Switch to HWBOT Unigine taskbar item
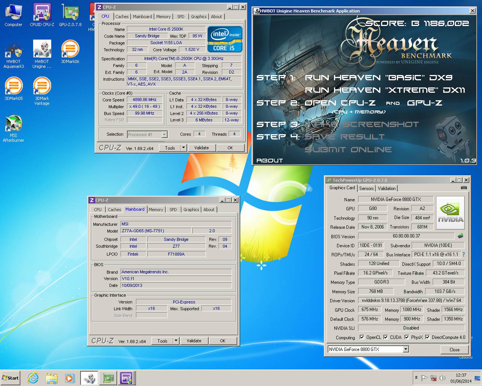482x386 pixels. (89, 378)
